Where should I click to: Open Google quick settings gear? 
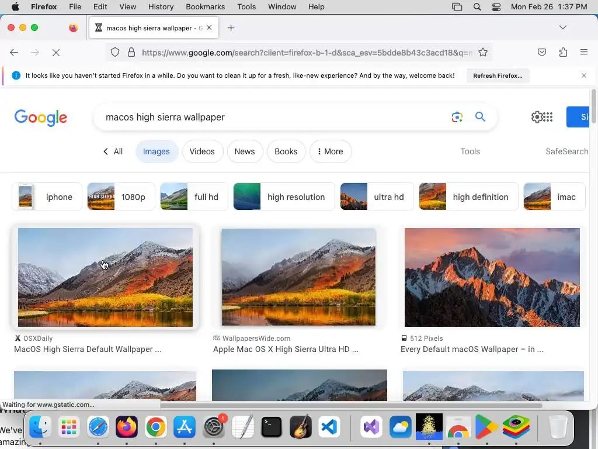coord(537,117)
